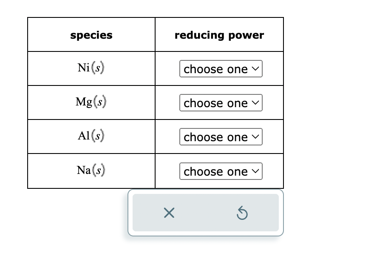Click the X inside the action toolbar

point(169,213)
